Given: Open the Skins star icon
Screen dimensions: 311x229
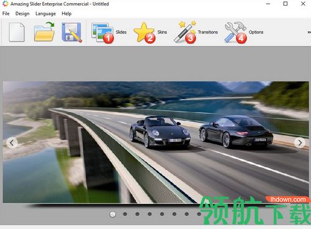Looking at the screenshot, I should [145, 32].
